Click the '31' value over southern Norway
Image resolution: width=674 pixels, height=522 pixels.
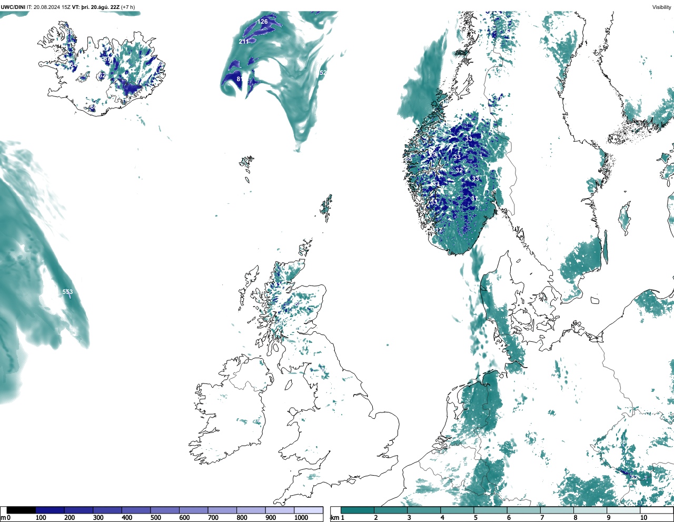pyautogui.click(x=474, y=199)
